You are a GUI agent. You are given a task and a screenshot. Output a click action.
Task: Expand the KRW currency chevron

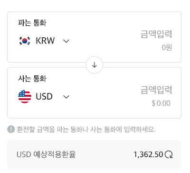point(66,41)
